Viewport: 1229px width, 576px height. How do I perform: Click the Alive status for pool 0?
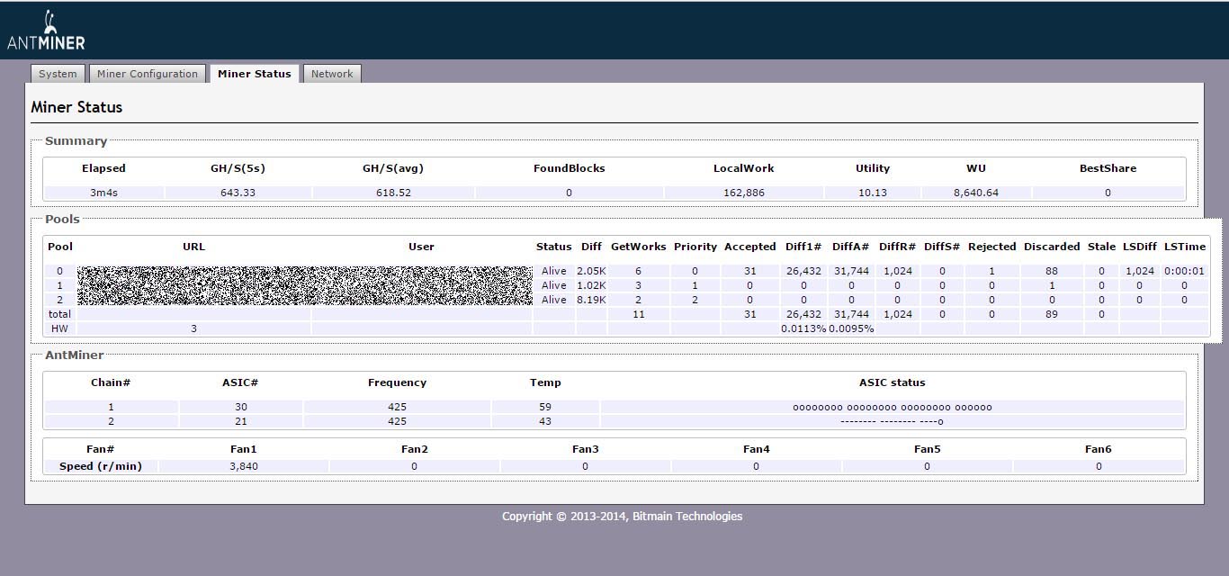(x=553, y=271)
